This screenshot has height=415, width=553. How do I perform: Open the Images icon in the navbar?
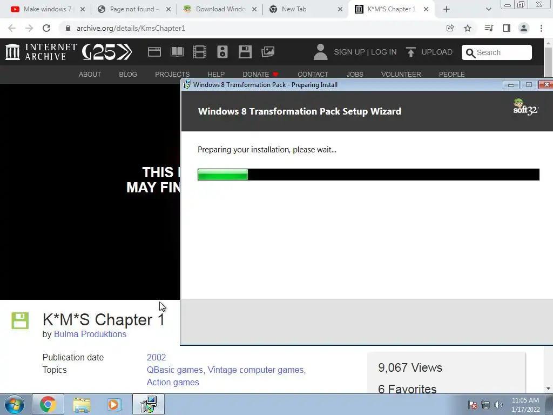[268, 52]
